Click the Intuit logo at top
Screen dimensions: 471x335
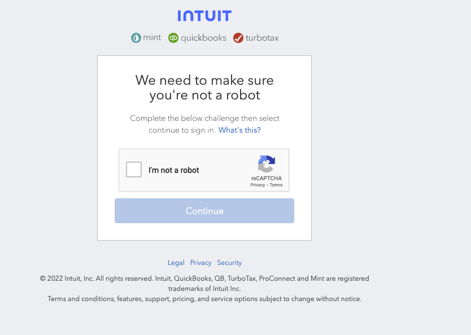[204, 16]
